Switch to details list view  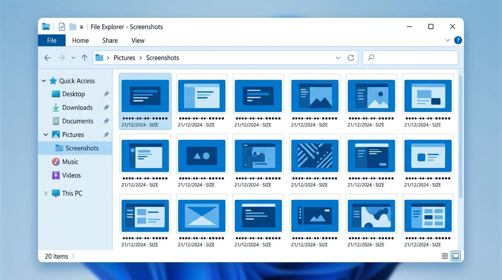click(445, 256)
